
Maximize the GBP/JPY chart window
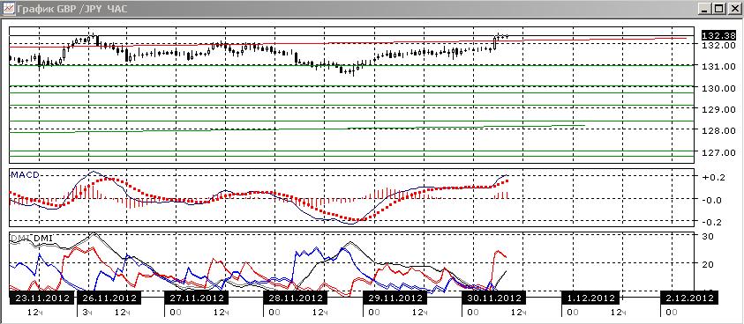click(718, 9)
